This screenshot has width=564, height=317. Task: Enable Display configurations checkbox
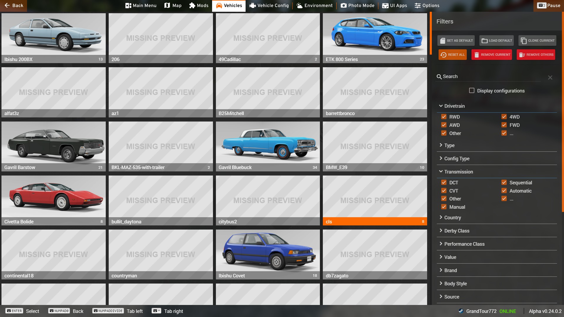click(472, 91)
